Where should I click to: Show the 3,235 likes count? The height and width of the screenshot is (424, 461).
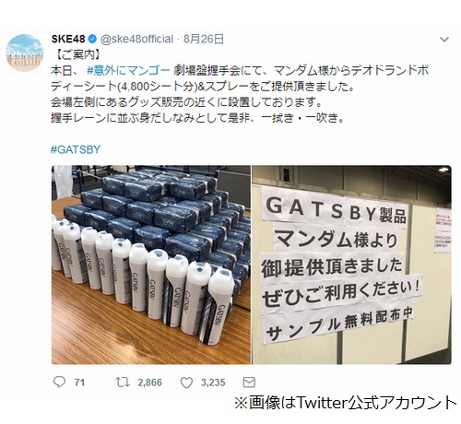[213, 383]
